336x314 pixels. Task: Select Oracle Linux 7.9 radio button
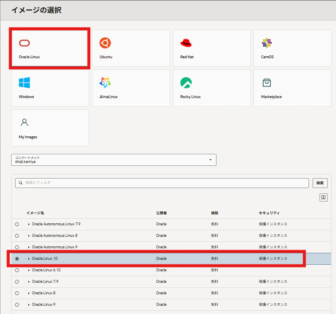click(x=17, y=282)
